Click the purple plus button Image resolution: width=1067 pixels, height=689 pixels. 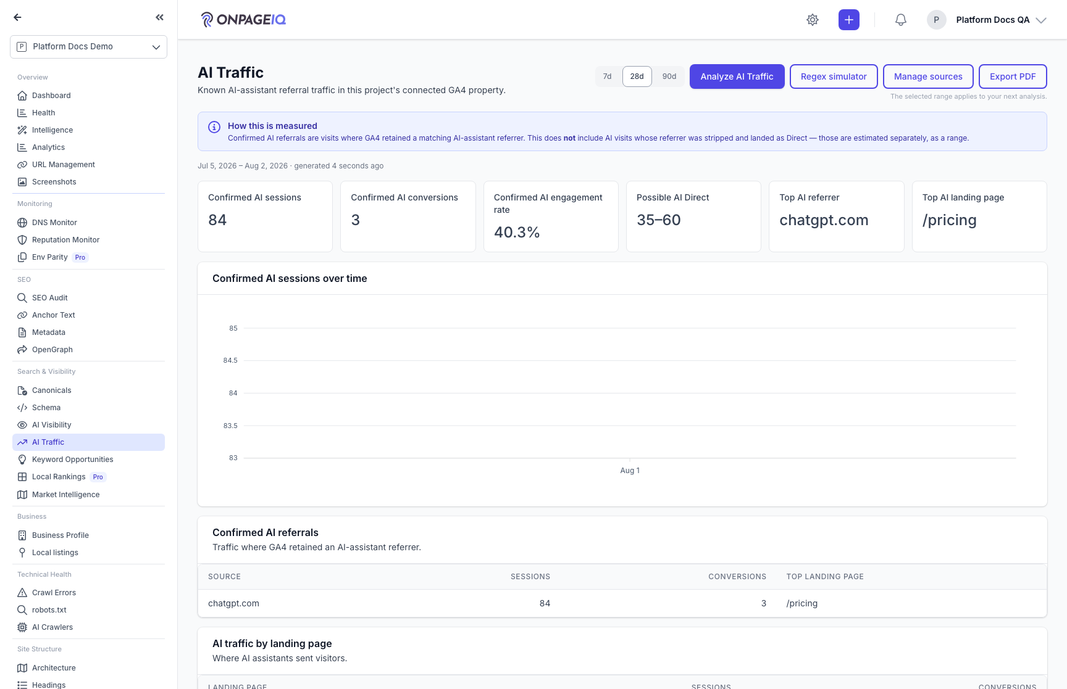849,20
